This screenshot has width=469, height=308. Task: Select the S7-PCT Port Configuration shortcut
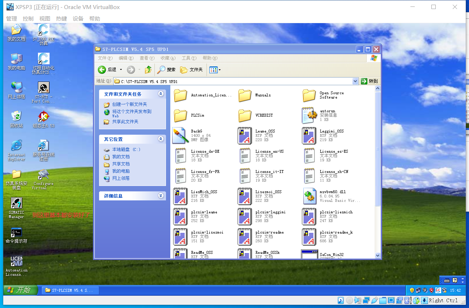[x=43, y=92]
